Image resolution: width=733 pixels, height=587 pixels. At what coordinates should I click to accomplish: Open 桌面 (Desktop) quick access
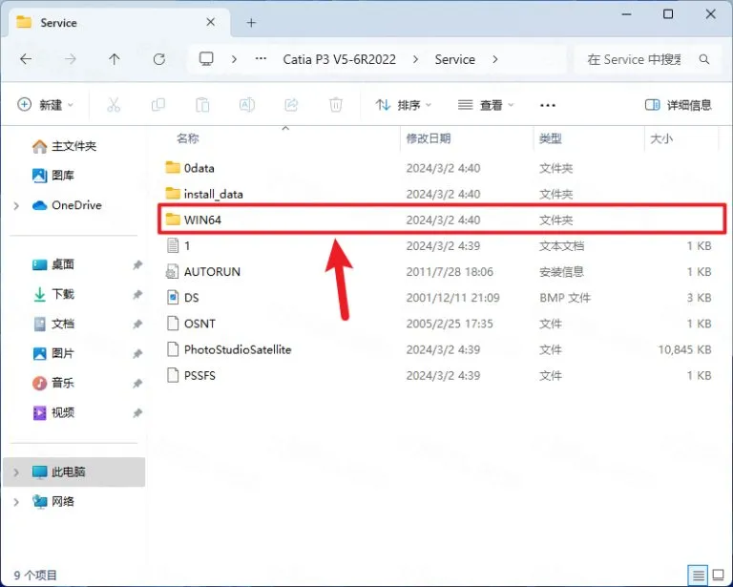52,264
